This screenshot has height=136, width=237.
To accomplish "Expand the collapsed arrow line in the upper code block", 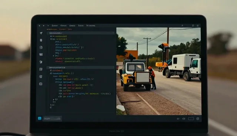I will [53, 56].
